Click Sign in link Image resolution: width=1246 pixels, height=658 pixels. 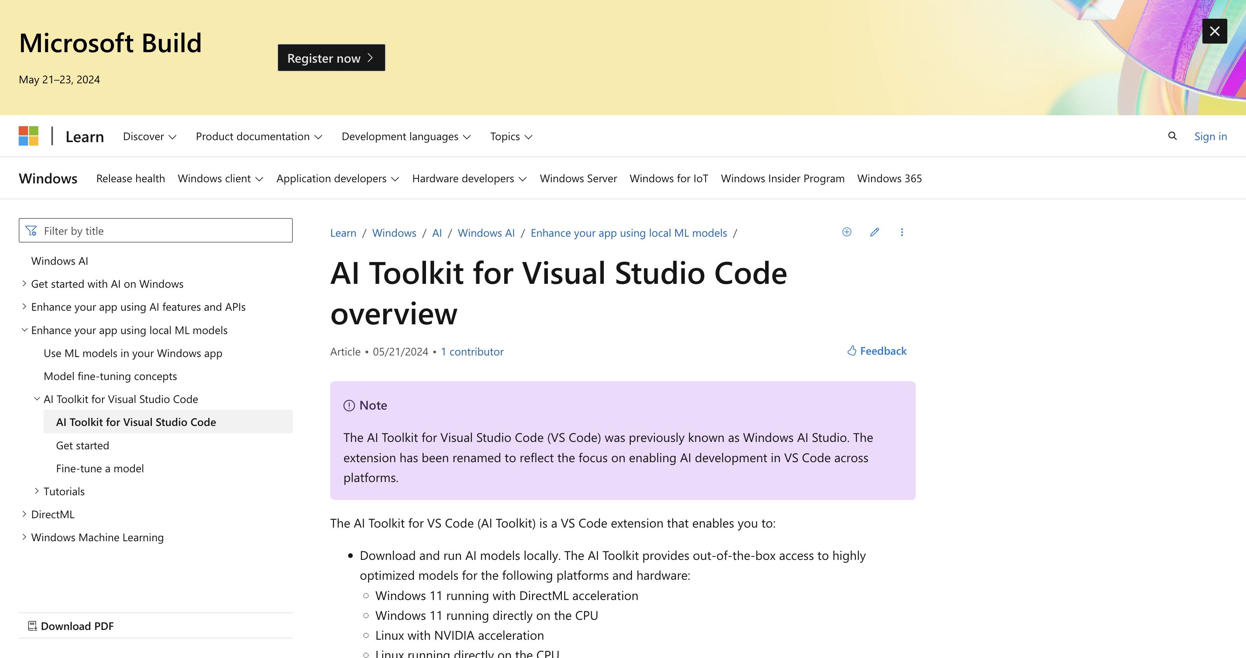point(1210,136)
